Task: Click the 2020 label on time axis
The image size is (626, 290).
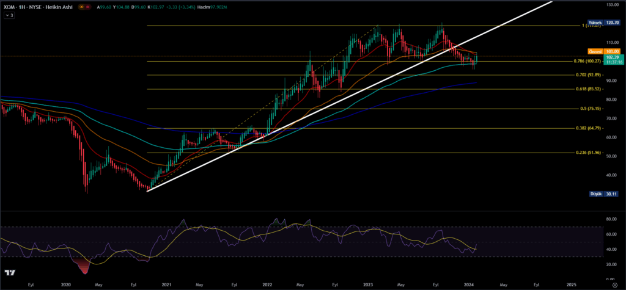Action: 65,285
